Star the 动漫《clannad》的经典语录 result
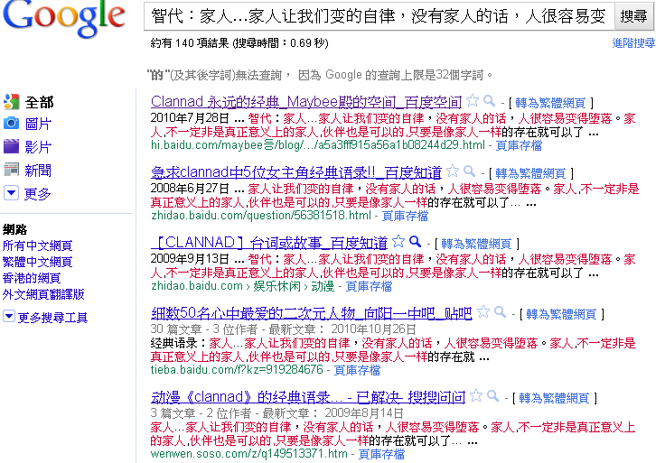The width and height of the screenshot is (665, 463). click(476, 396)
